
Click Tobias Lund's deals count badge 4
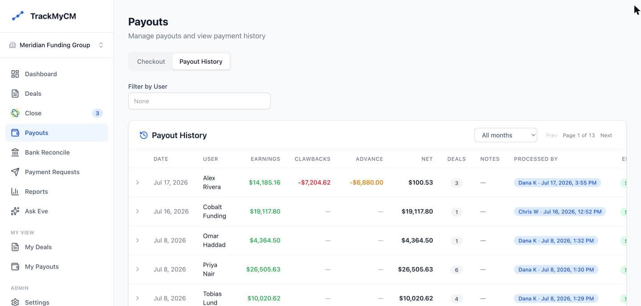coord(456,299)
